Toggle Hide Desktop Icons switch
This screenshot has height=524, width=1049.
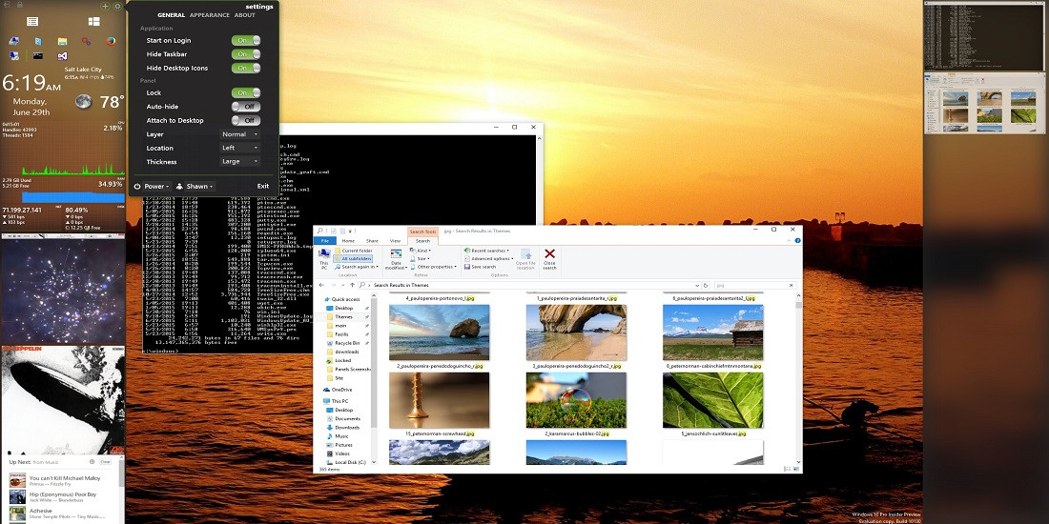click(x=246, y=69)
